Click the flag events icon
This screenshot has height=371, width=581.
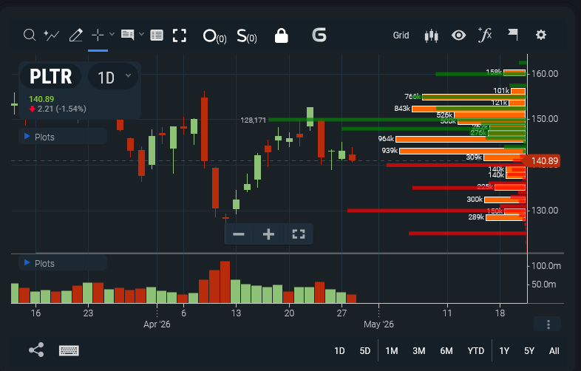(x=513, y=35)
